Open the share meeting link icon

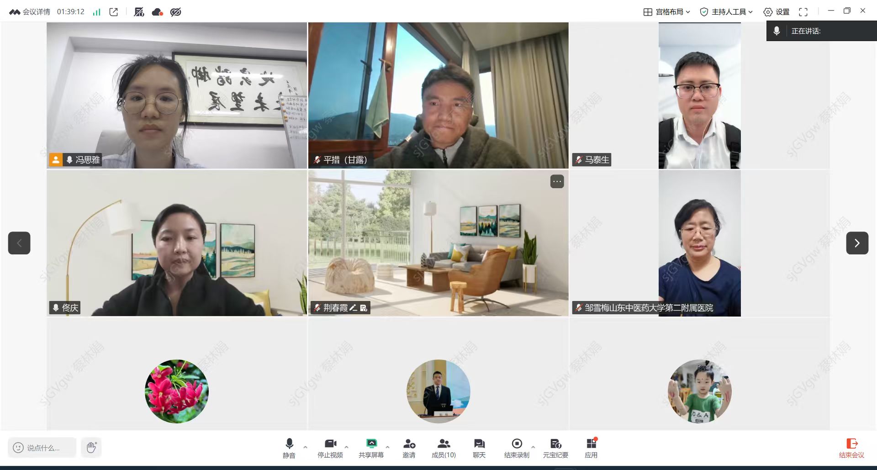click(x=114, y=12)
